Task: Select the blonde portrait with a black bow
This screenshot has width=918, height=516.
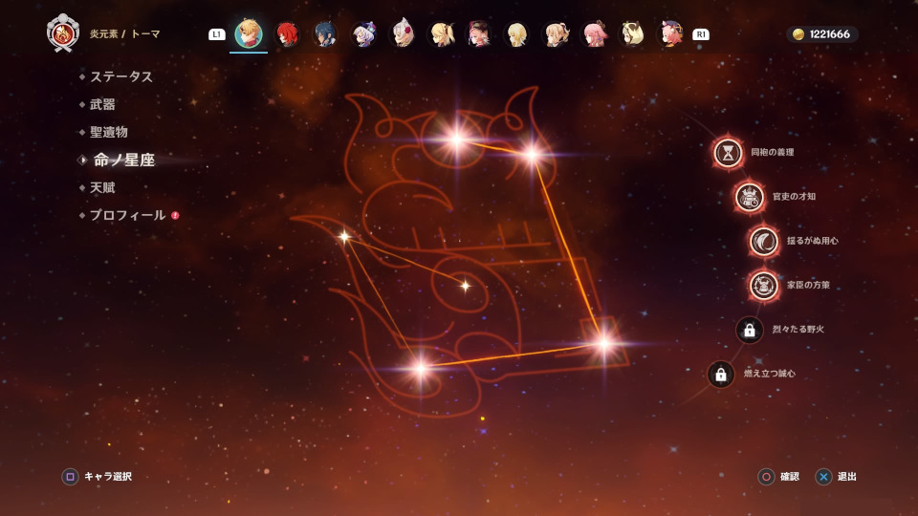Action: pyautogui.click(x=556, y=34)
